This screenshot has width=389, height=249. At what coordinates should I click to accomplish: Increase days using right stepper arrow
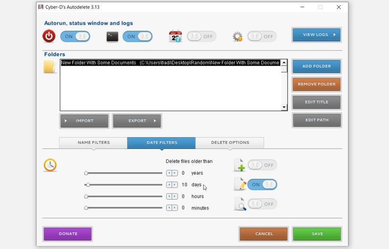pyautogui.click(x=175, y=185)
